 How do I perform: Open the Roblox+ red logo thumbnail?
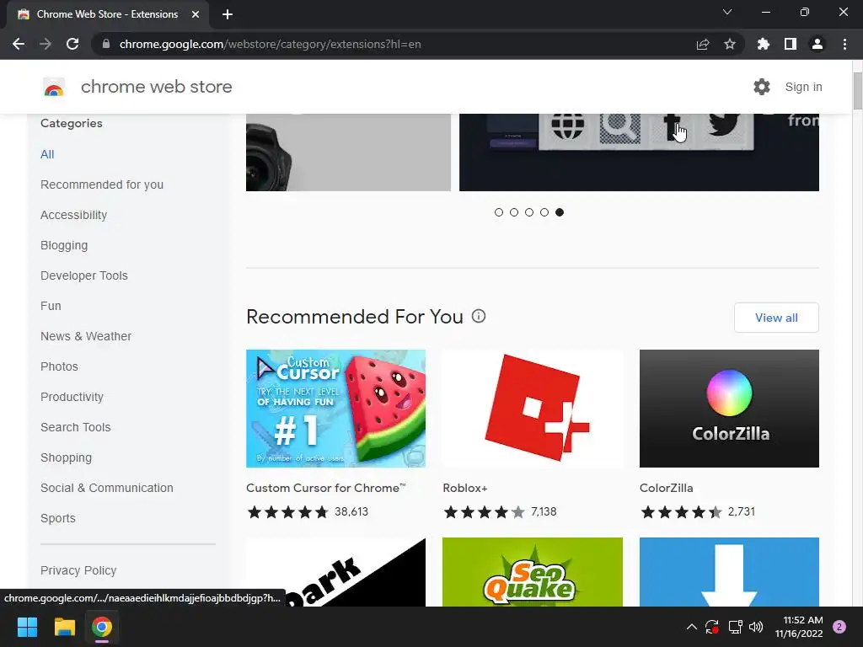click(x=533, y=409)
